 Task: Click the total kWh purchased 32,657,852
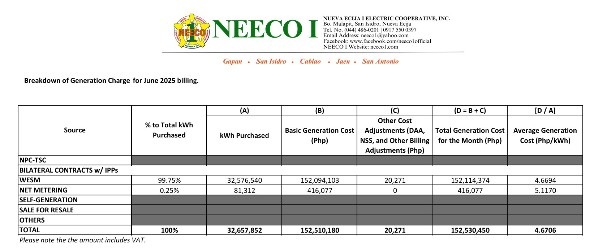244,230
